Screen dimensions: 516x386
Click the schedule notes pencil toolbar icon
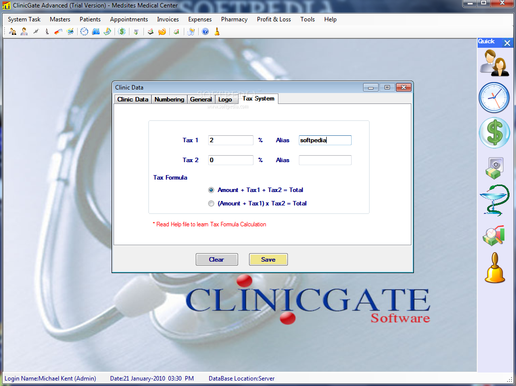coord(107,31)
